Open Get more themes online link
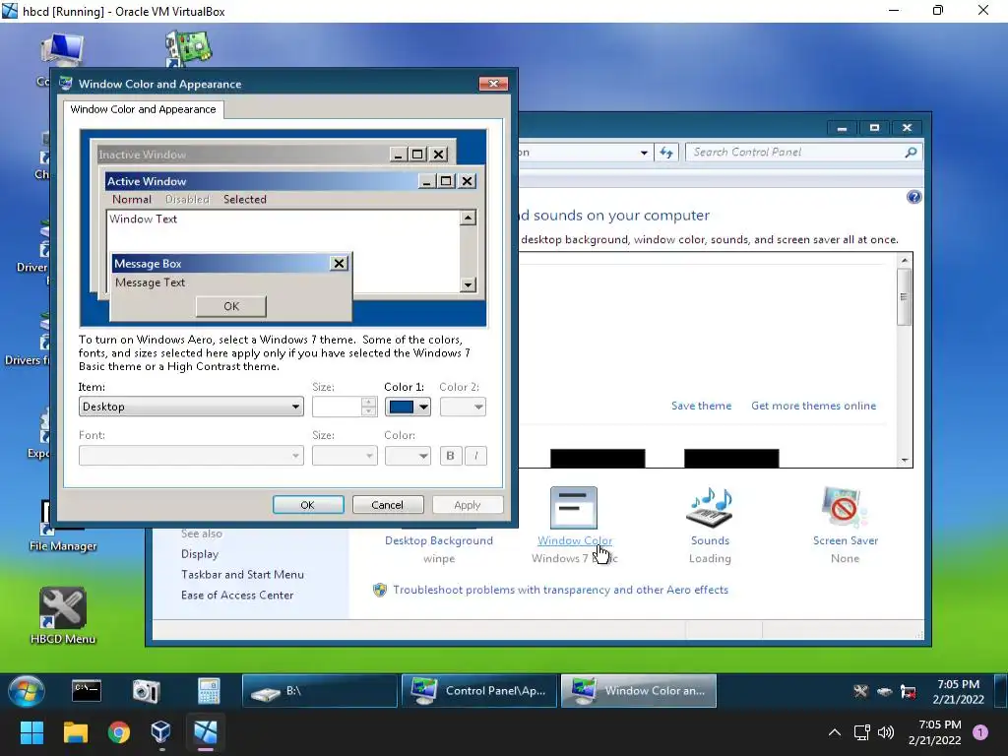The width and height of the screenshot is (1008, 756). (x=813, y=406)
